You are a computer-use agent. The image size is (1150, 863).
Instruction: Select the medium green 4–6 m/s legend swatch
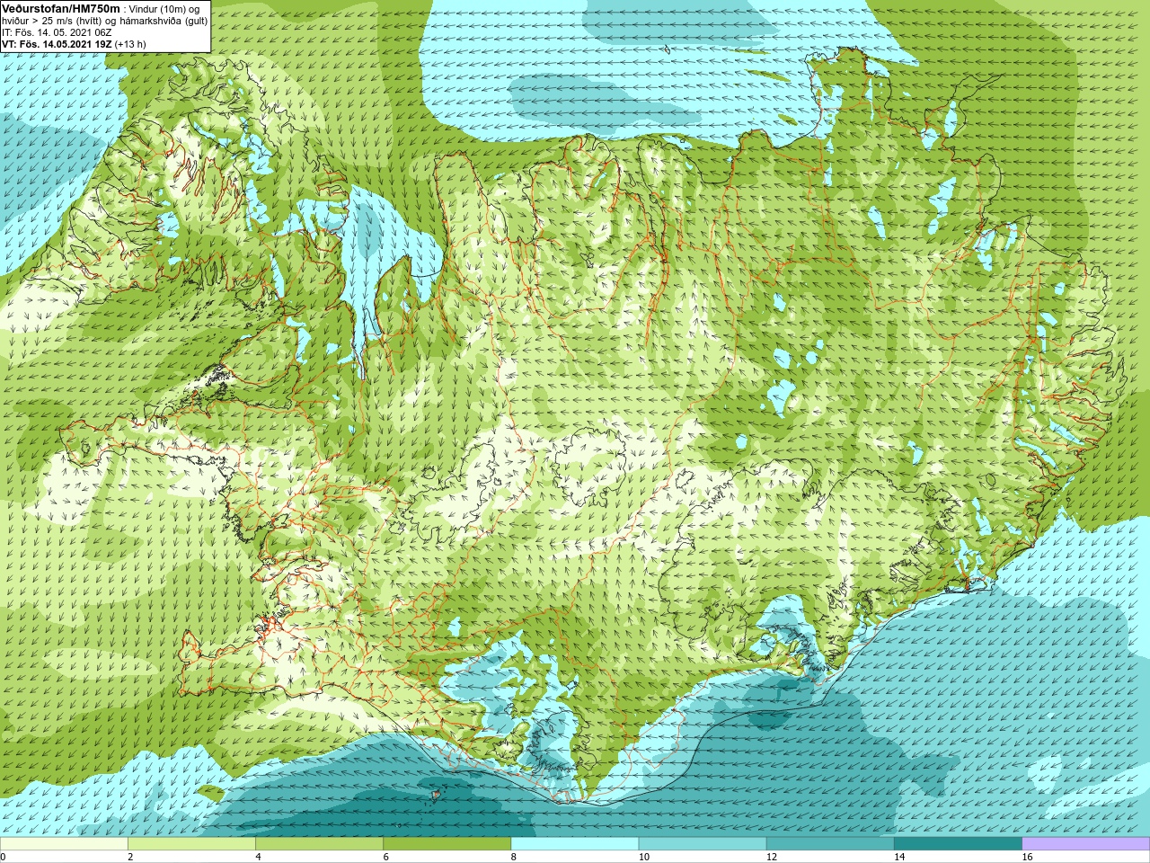click(x=319, y=844)
